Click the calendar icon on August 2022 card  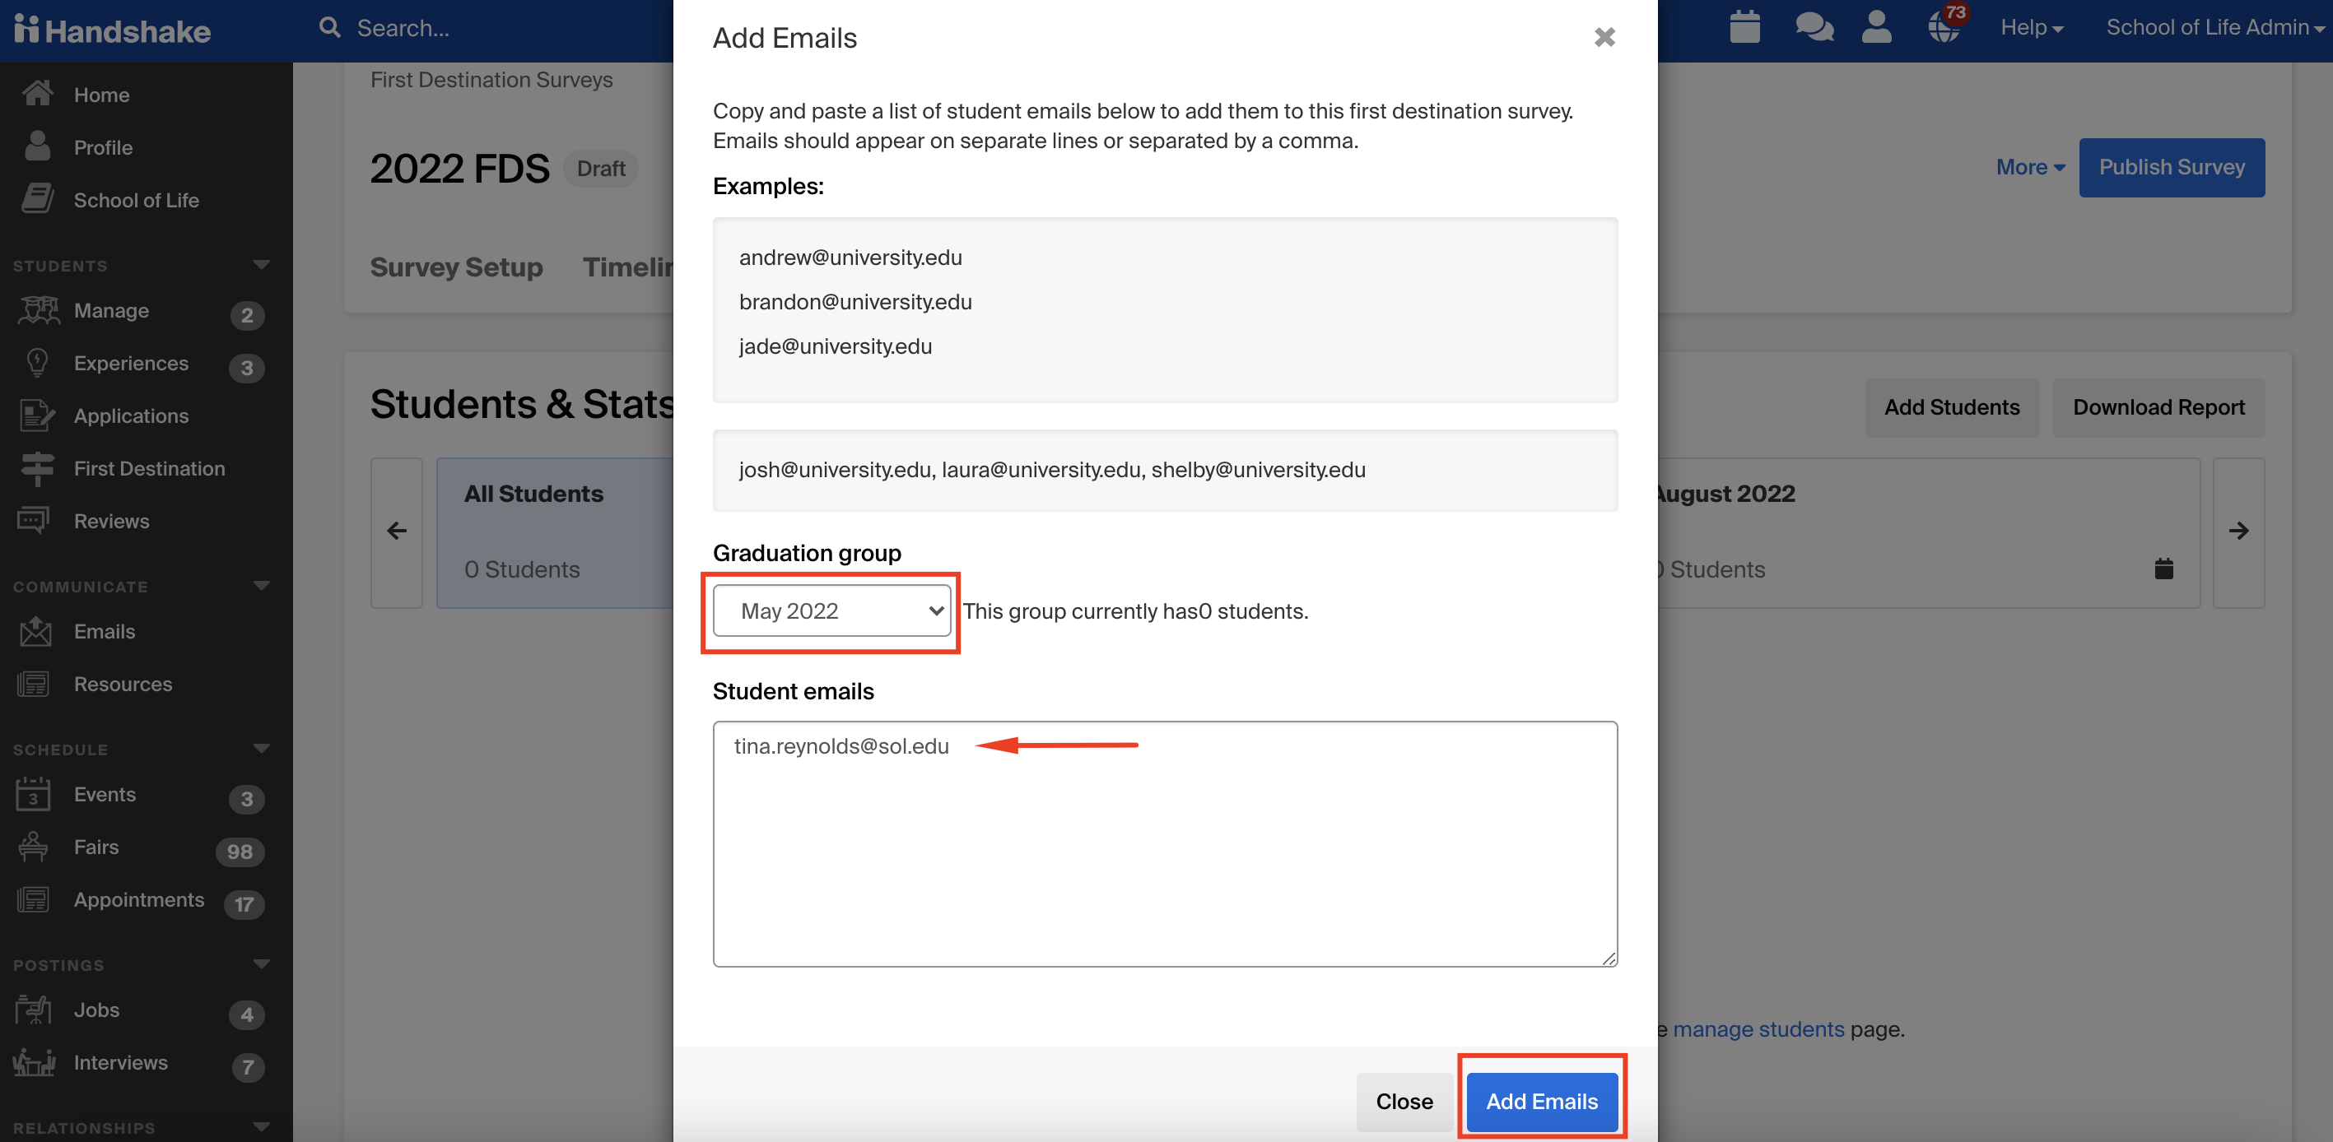[x=2163, y=569]
